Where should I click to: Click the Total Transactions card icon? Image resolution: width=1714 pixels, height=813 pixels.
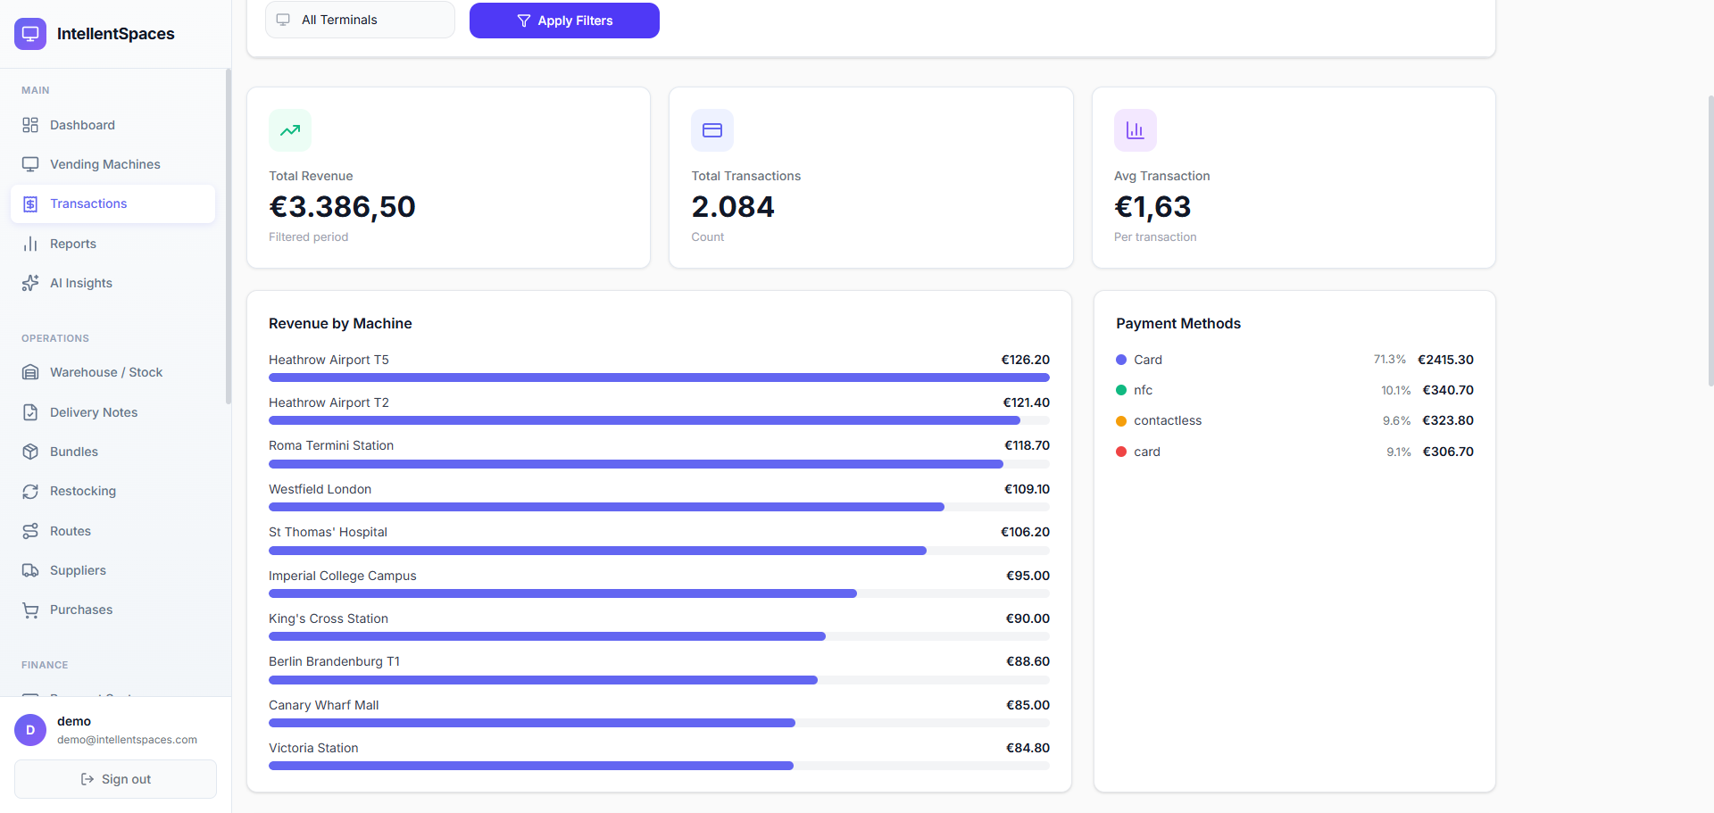click(x=712, y=130)
